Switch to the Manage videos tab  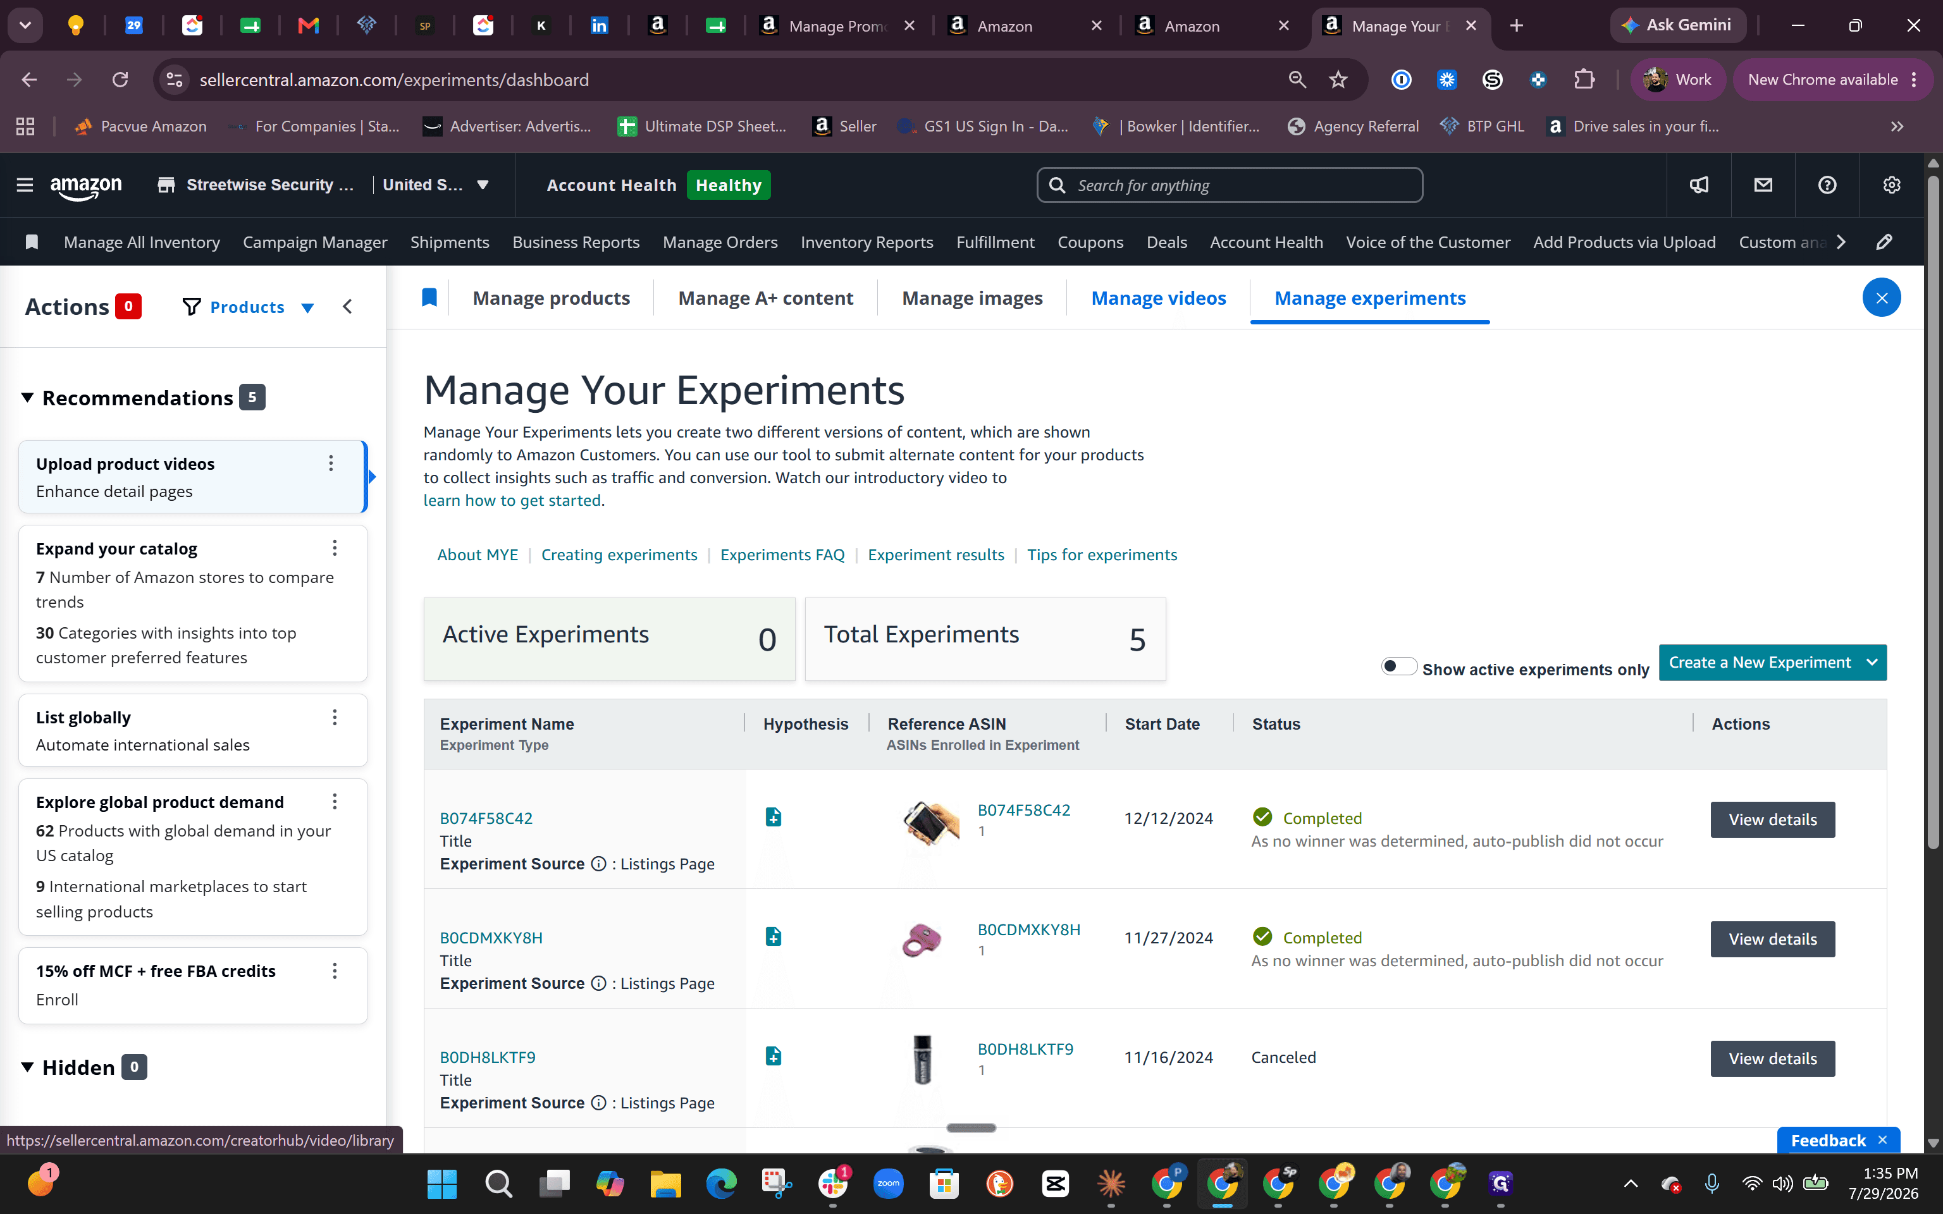[1158, 298]
